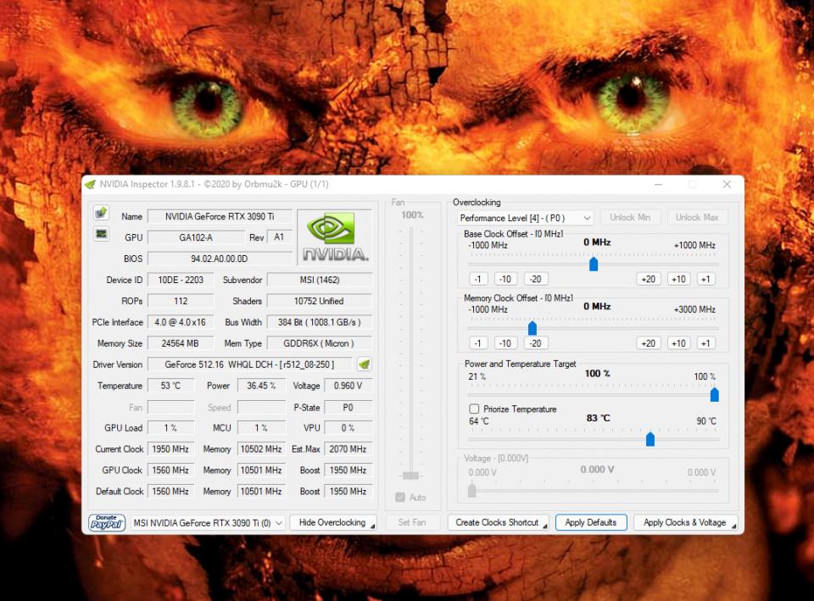Click the Est.Max value 2070 MHz
Image resolution: width=814 pixels, height=601 pixels.
pos(348,449)
